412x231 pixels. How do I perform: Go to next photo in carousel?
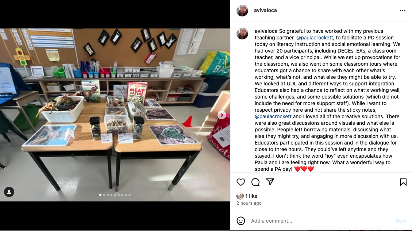click(222, 115)
